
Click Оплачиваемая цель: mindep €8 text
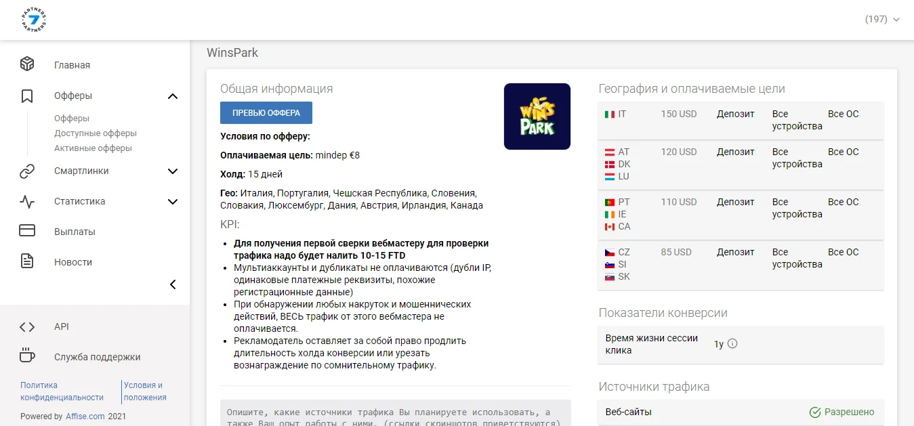coord(290,155)
